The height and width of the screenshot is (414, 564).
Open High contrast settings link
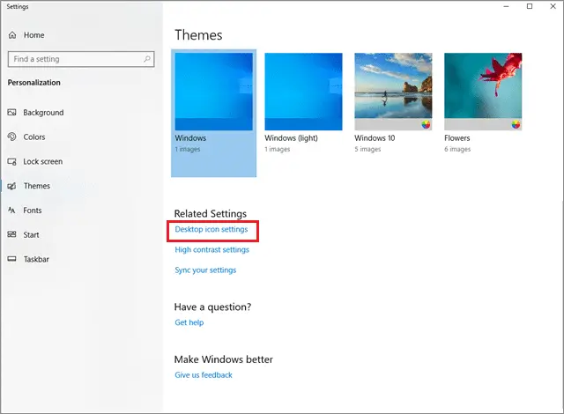pyautogui.click(x=211, y=250)
